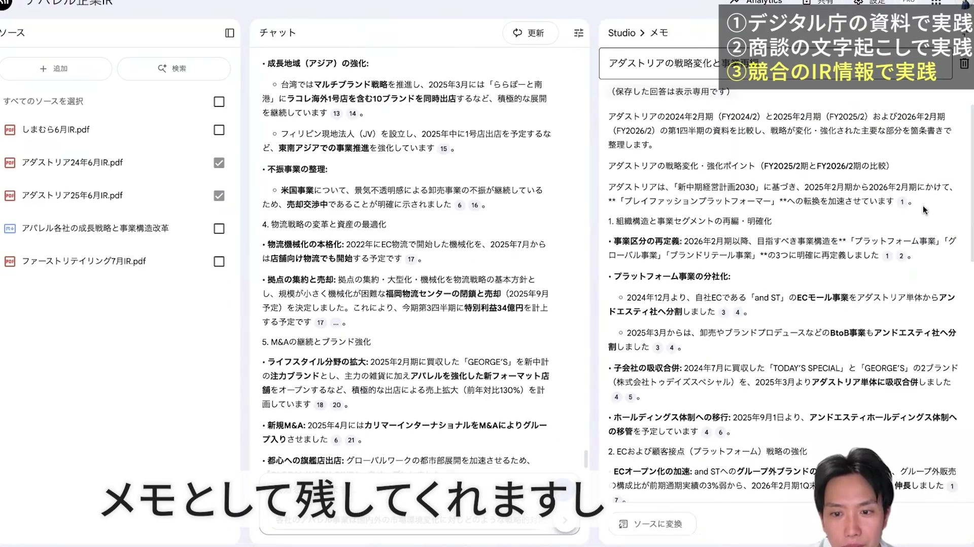Open citation 15 for the Philippines bullet
This screenshot has height=547, width=974.
[443, 149]
